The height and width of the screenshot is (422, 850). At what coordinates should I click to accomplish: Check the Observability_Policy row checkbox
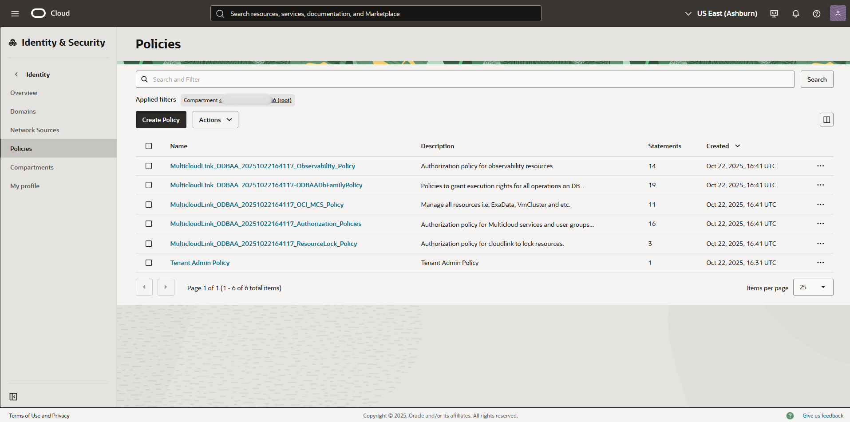[149, 166]
